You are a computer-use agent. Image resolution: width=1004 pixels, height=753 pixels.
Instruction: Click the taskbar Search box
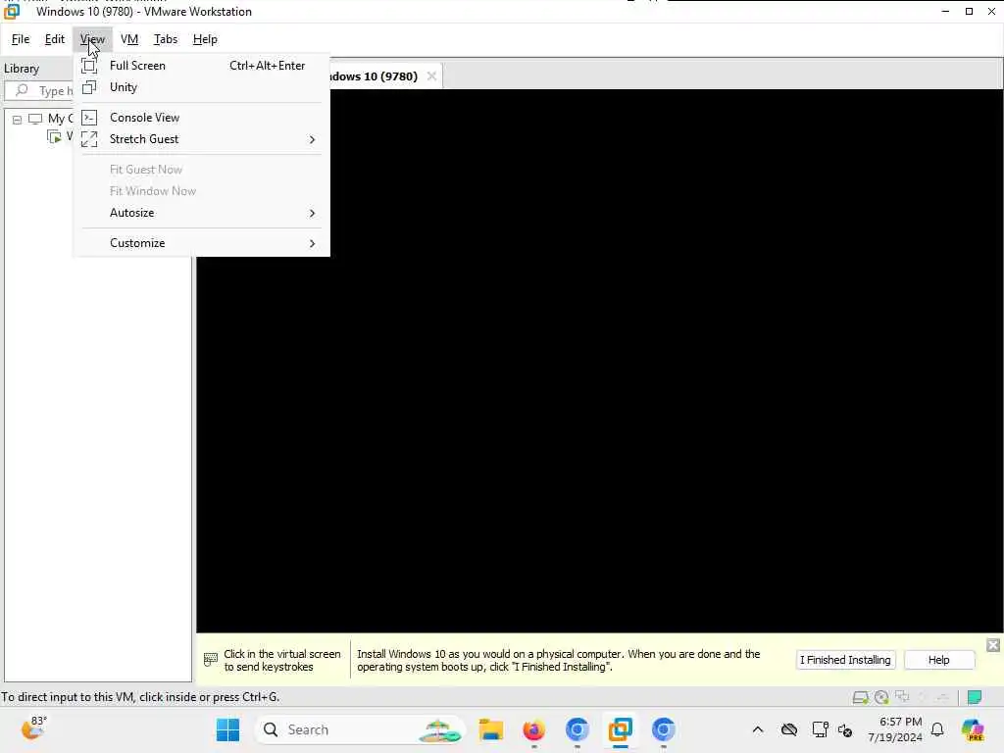pyautogui.click(x=361, y=729)
